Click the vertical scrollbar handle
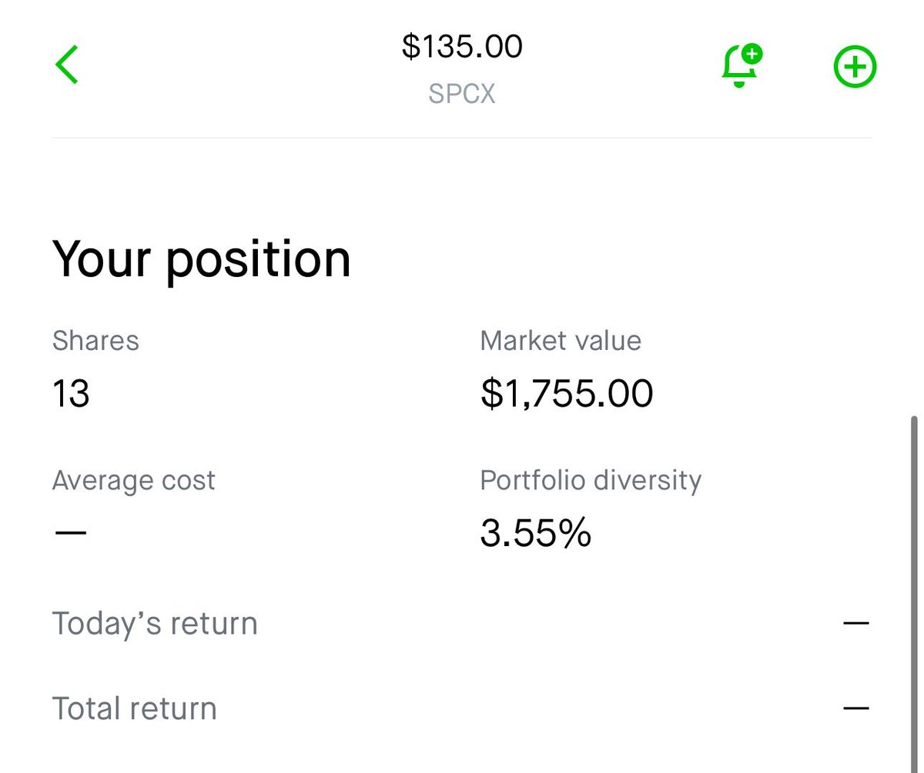924x773 pixels. (x=915, y=592)
